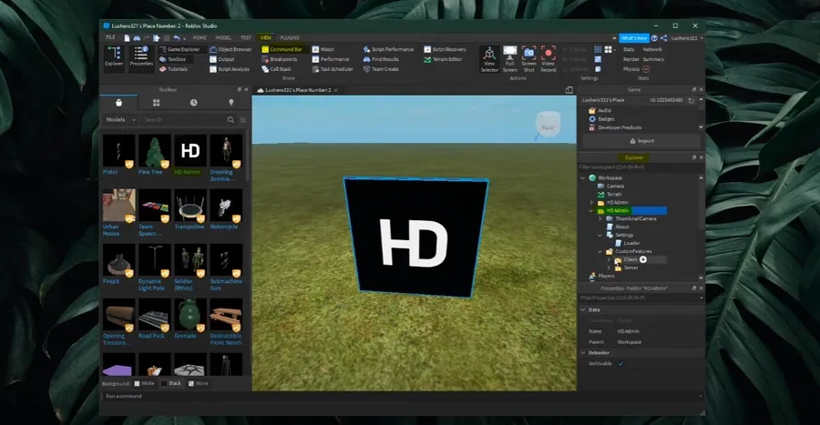Click the Import button in Game panel
The width and height of the screenshot is (820, 425).
(641, 141)
